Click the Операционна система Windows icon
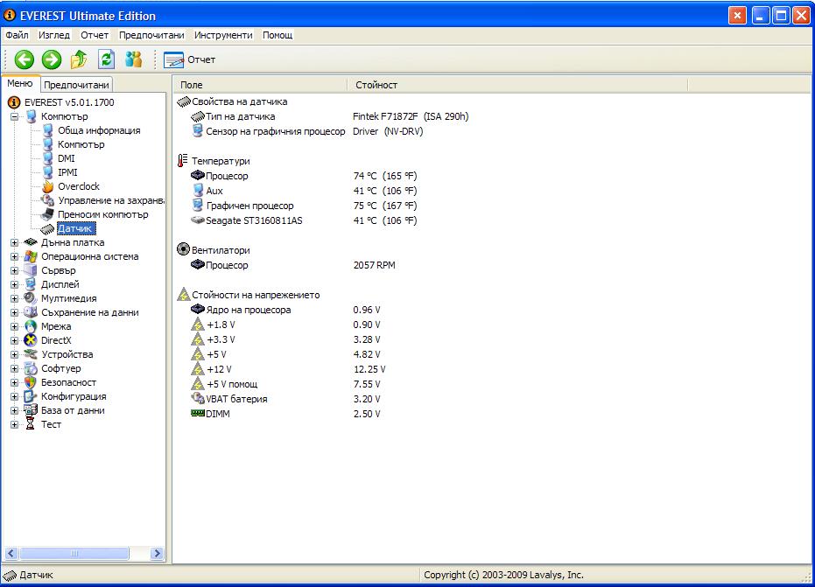This screenshot has height=587, width=815. tap(31, 256)
